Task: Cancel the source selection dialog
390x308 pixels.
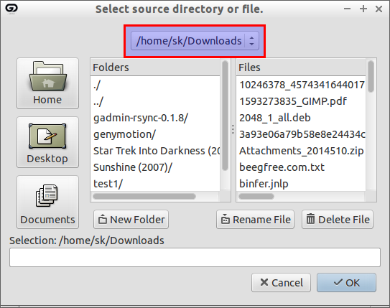Action: pos(281,283)
